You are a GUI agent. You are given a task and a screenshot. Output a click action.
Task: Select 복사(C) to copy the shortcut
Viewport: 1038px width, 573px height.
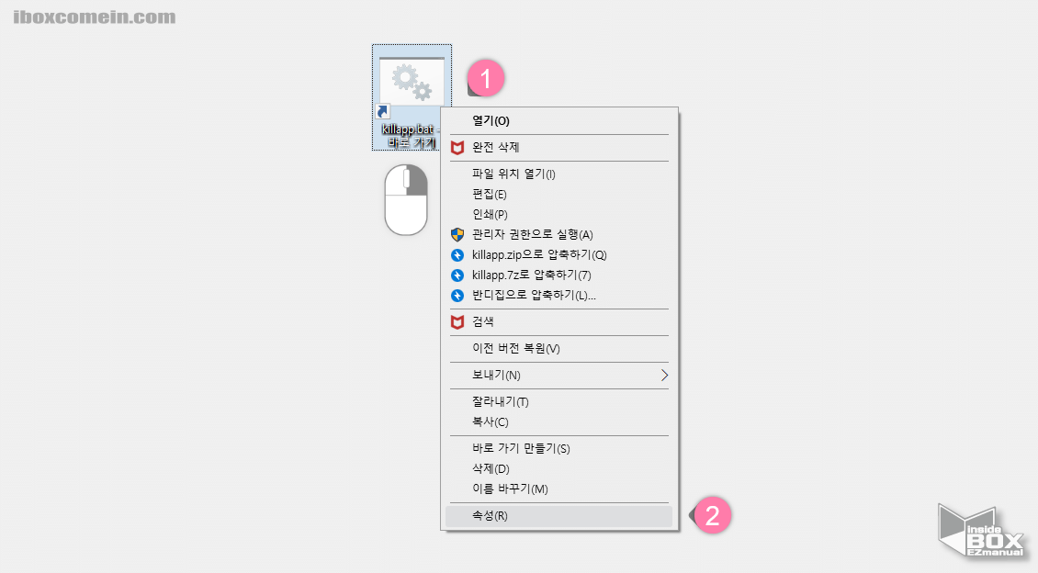pyautogui.click(x=492, y=421)
